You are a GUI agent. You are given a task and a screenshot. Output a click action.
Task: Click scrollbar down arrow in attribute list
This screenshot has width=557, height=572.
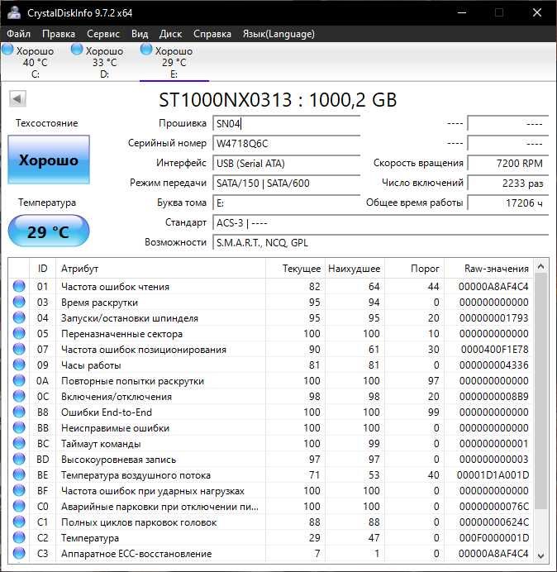(x=541, y=555)
